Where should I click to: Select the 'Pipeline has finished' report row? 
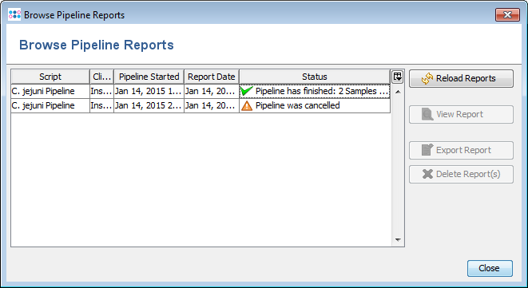click(x=200, y=91)
